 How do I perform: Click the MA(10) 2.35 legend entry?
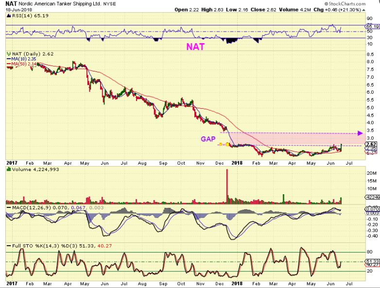click(x=21, y=59)
